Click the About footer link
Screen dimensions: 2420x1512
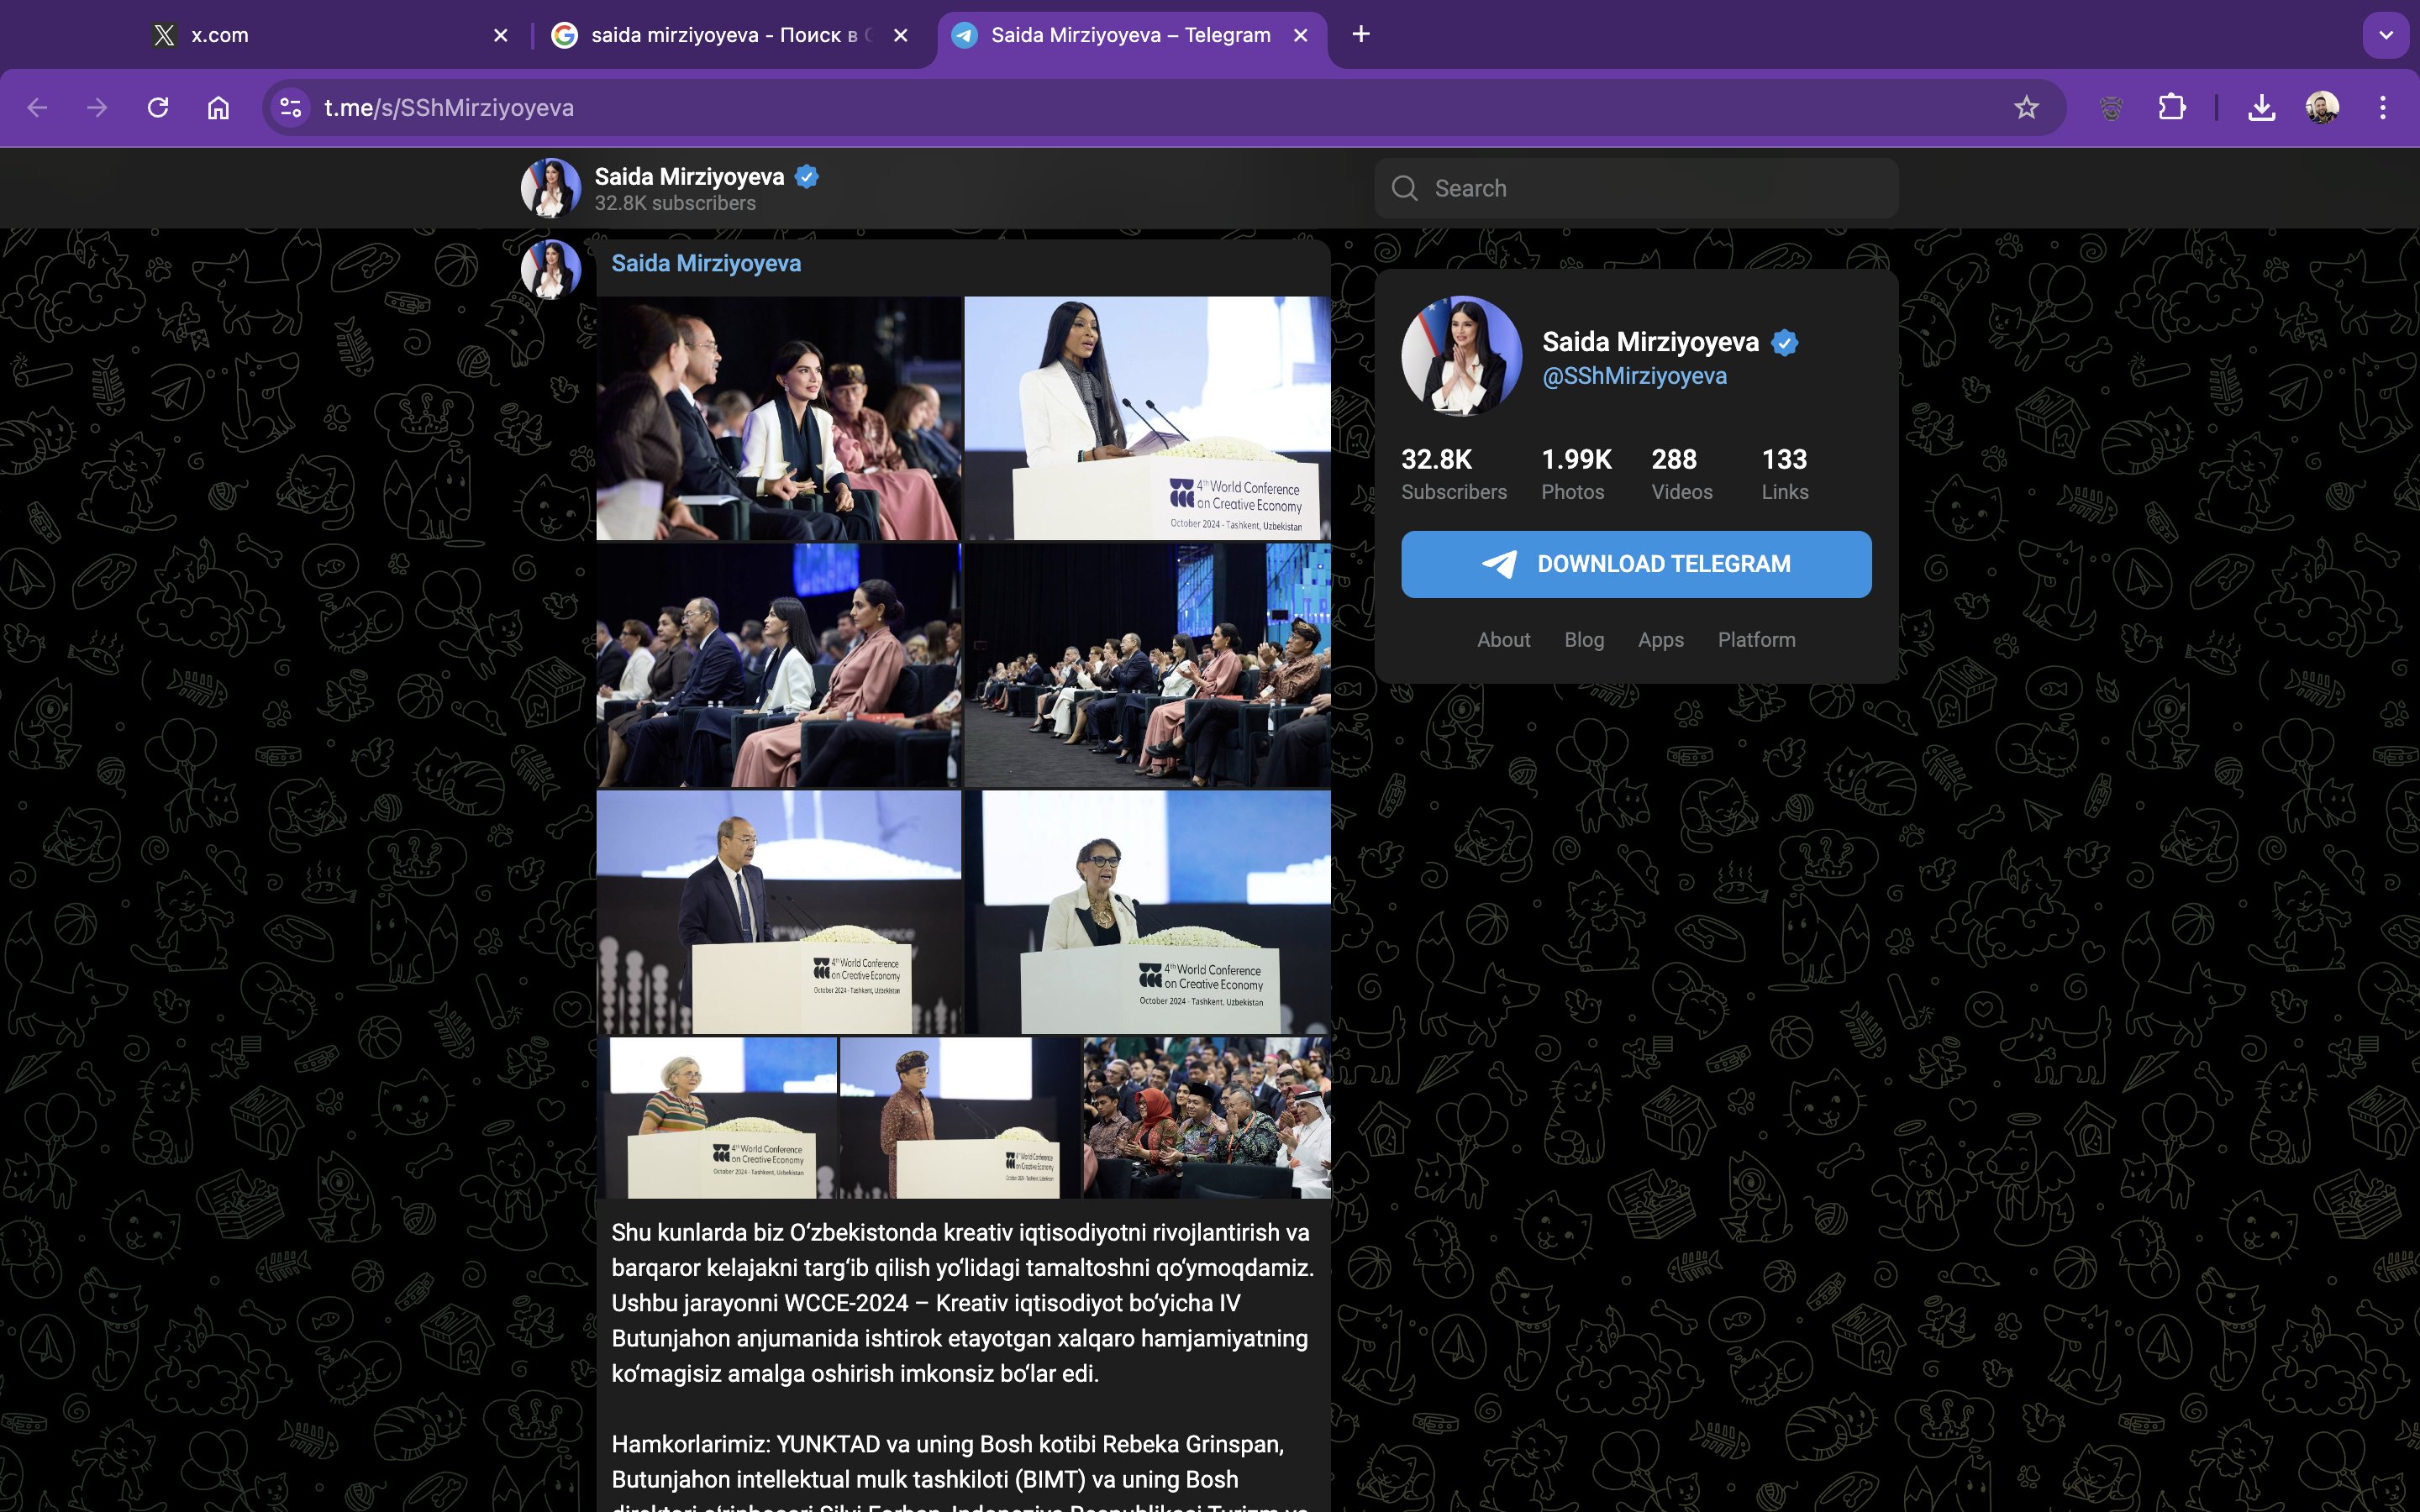point(1503,640)
